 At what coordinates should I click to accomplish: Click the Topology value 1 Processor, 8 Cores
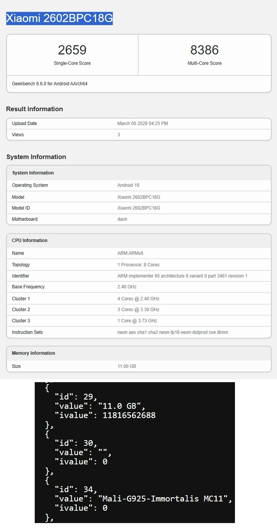pos(138,265)
